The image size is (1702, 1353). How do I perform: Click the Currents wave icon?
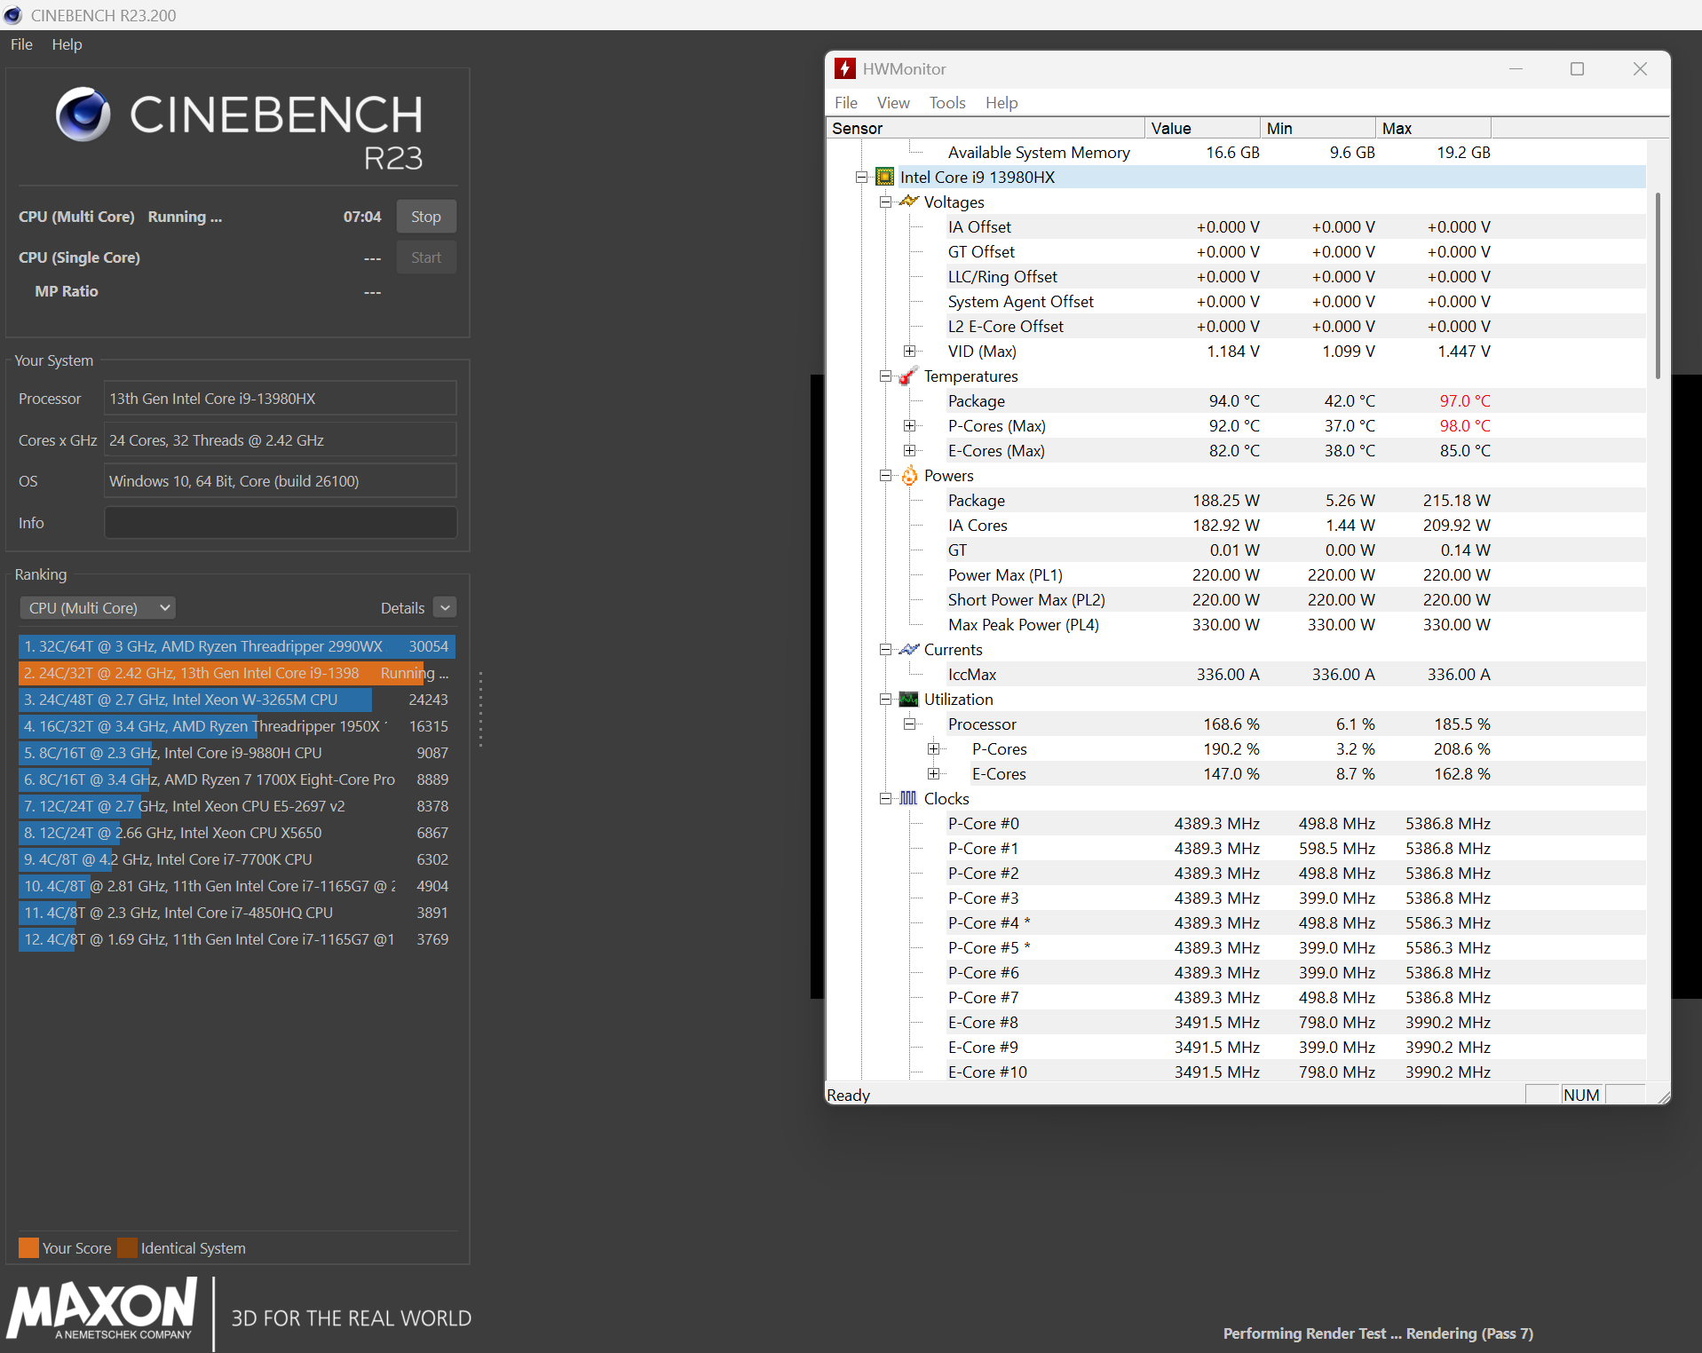click(x=909, y=649)
